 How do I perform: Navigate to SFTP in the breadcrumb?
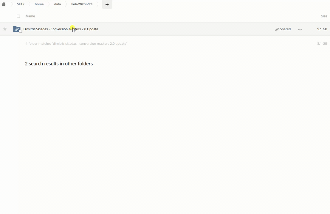pyautogui.click(x=21, y=4)
